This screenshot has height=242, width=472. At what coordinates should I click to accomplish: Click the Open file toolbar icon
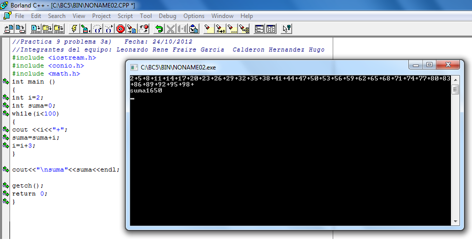9,29
